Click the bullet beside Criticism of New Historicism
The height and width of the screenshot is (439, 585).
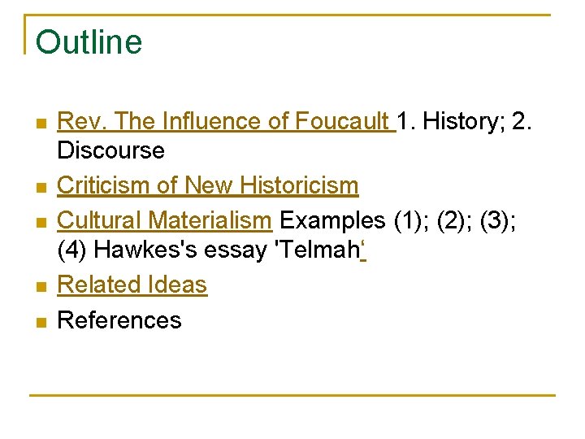[40, 188]
